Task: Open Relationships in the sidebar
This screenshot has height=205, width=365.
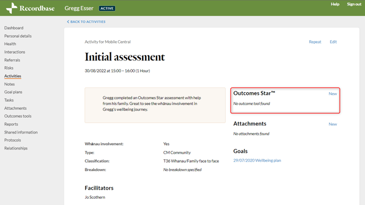Action: pyautogui.click(x=16, y=148)
